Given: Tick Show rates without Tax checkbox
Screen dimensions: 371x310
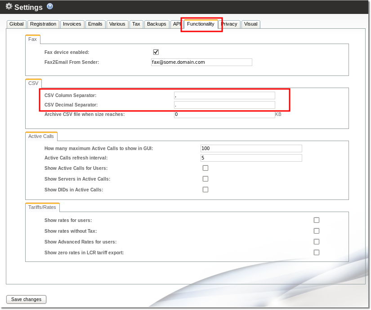Looking at the screenshot, I should click(317, 231).
